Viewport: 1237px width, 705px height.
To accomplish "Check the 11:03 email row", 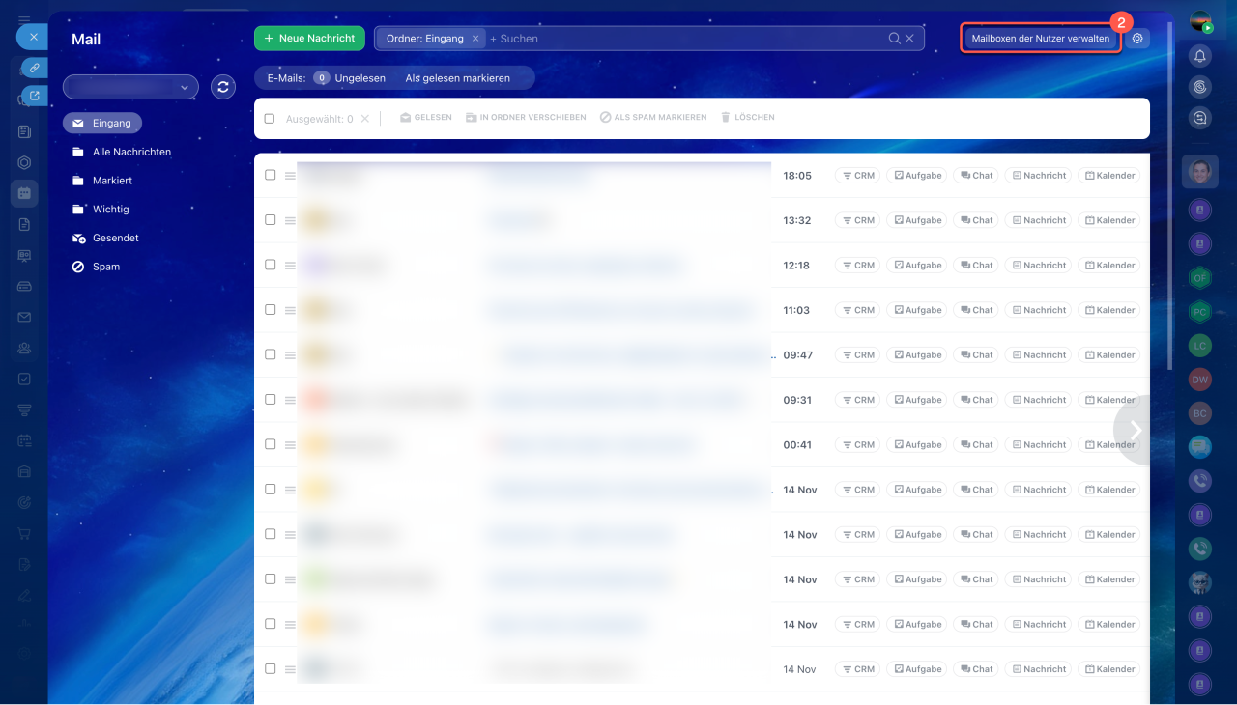I will (271, 310).
